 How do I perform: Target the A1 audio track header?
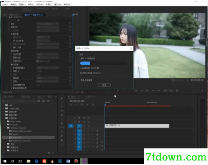tap(79, 130)
